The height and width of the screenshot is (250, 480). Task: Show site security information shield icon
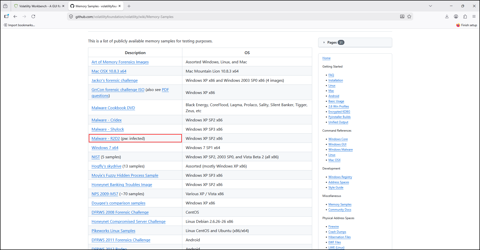coord(71,17)
